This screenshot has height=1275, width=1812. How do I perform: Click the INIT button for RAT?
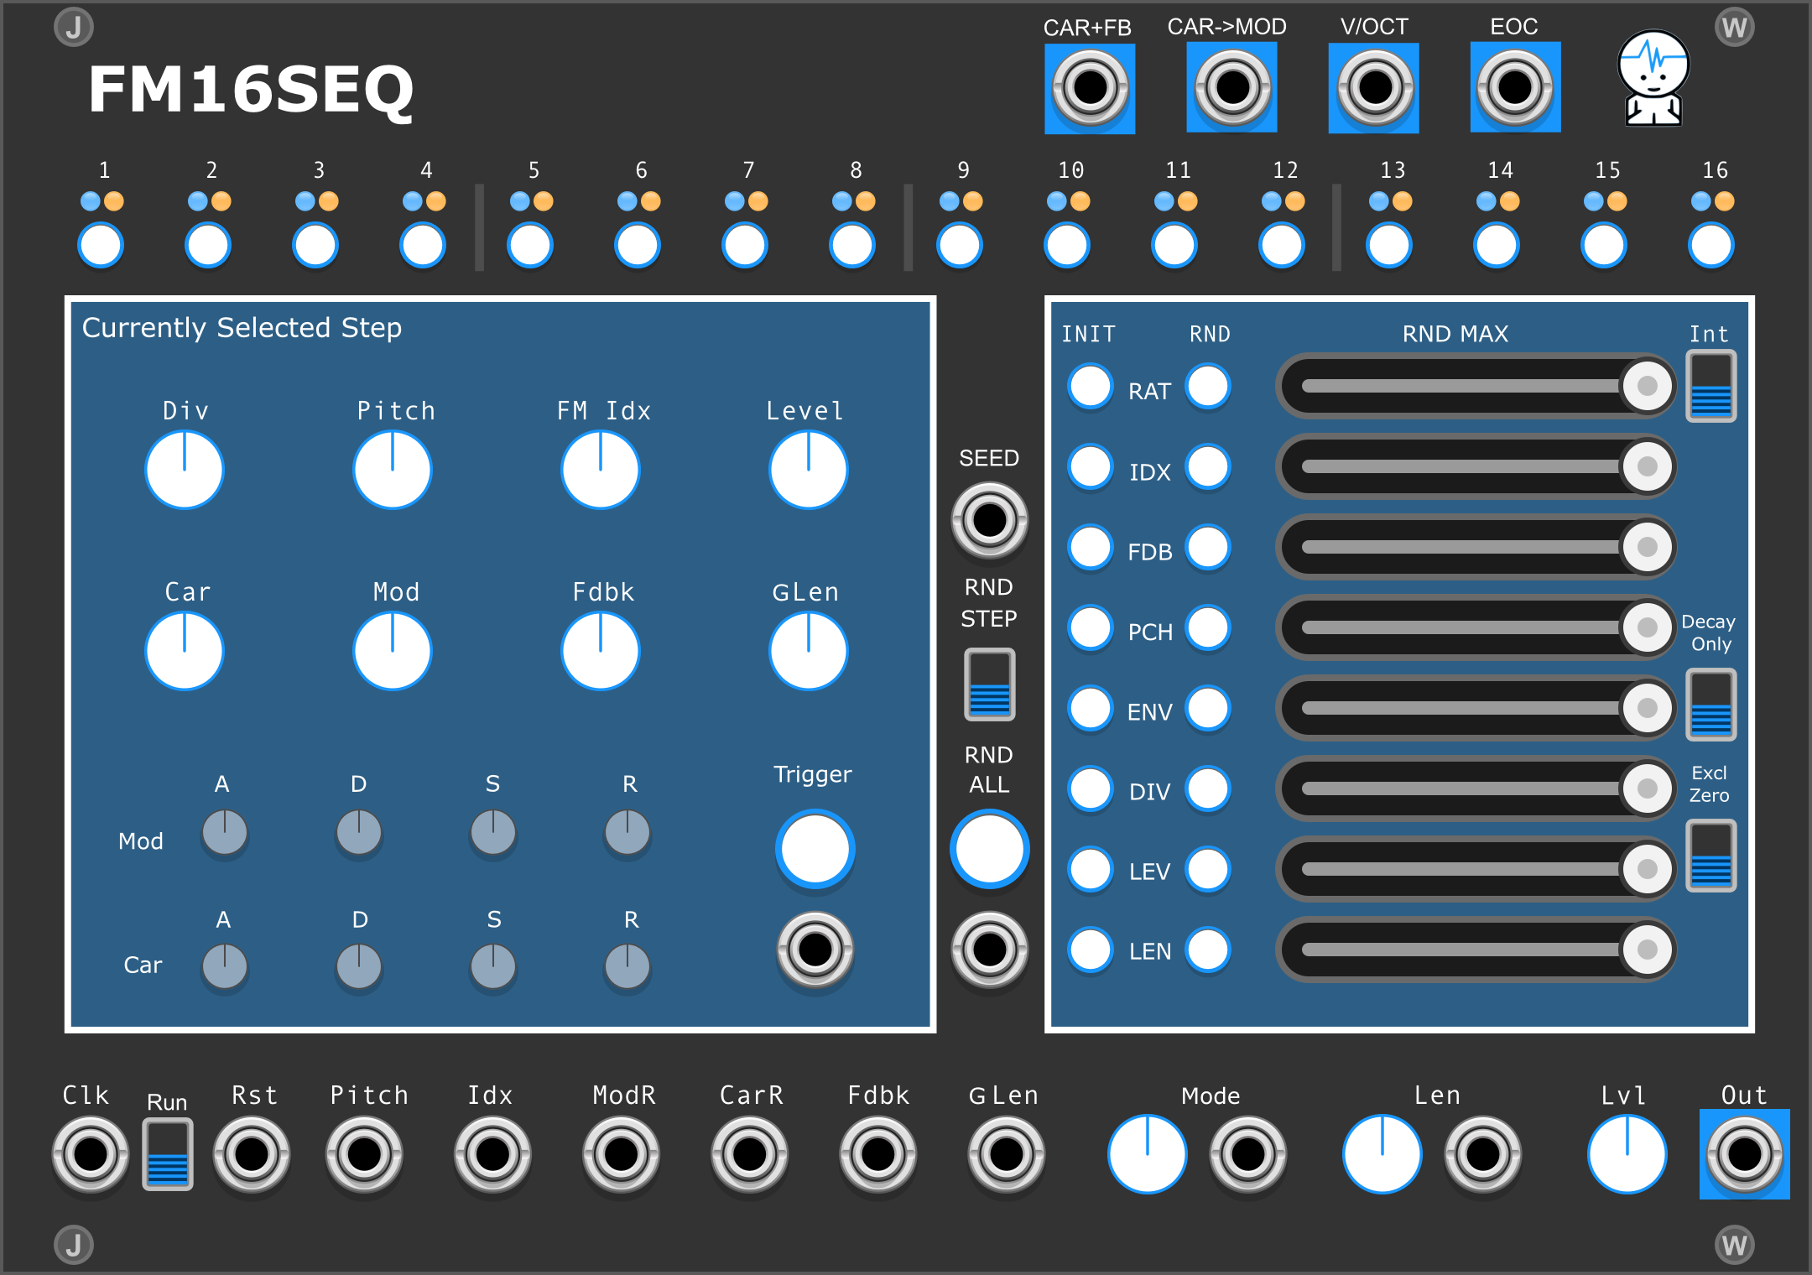[1091, 387]
